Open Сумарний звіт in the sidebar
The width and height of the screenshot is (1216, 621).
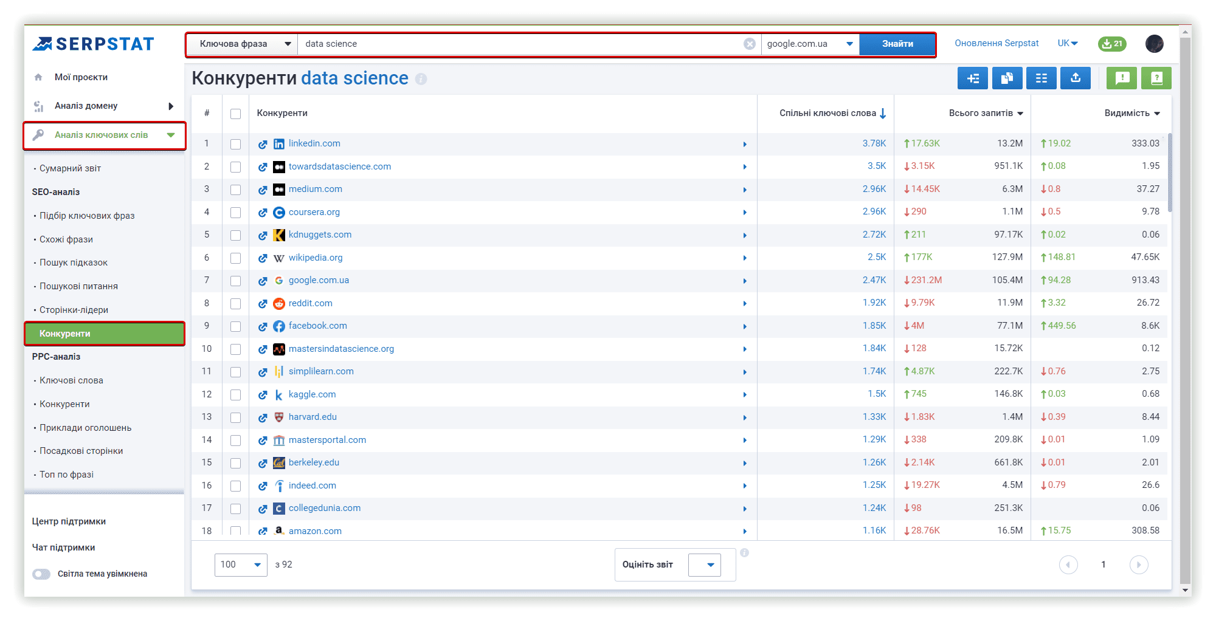(x=70, y=168)
